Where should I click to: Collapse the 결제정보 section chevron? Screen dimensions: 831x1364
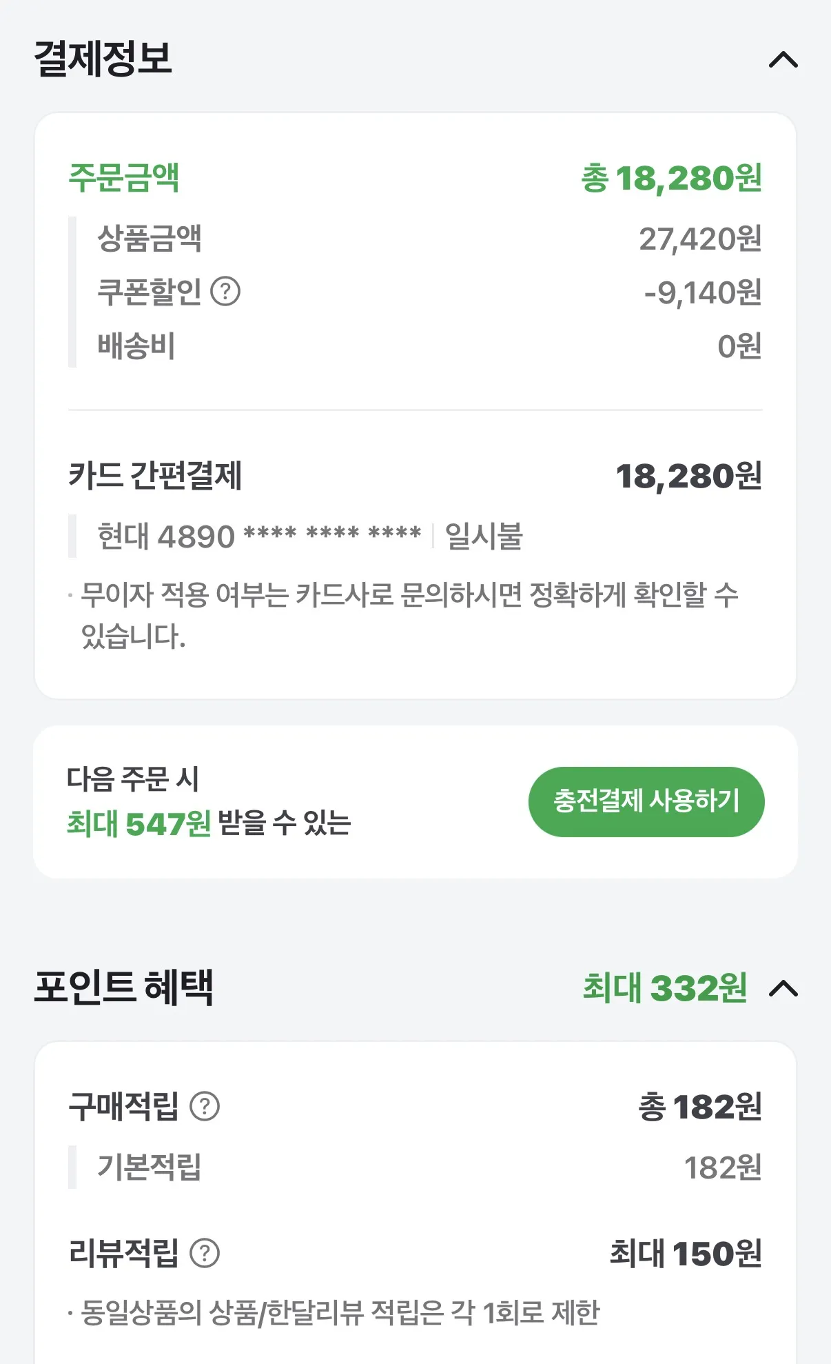tap(783, 60)
